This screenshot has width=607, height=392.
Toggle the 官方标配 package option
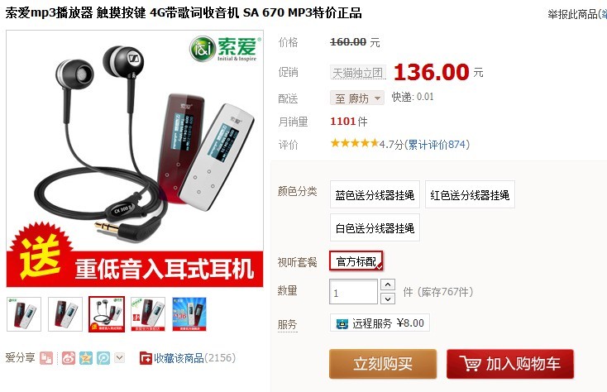point(356,261)
